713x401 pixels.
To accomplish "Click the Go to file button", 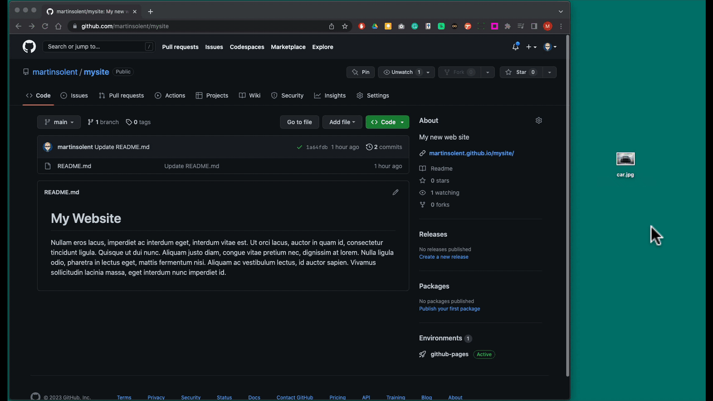I will (x=299, y=122).
